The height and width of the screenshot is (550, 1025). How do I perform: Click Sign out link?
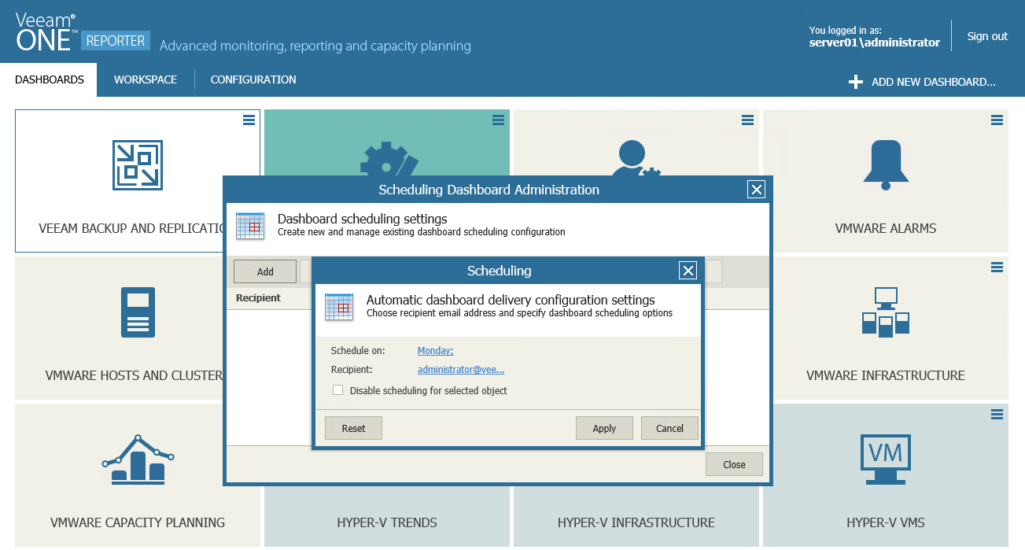coord(987,36)
